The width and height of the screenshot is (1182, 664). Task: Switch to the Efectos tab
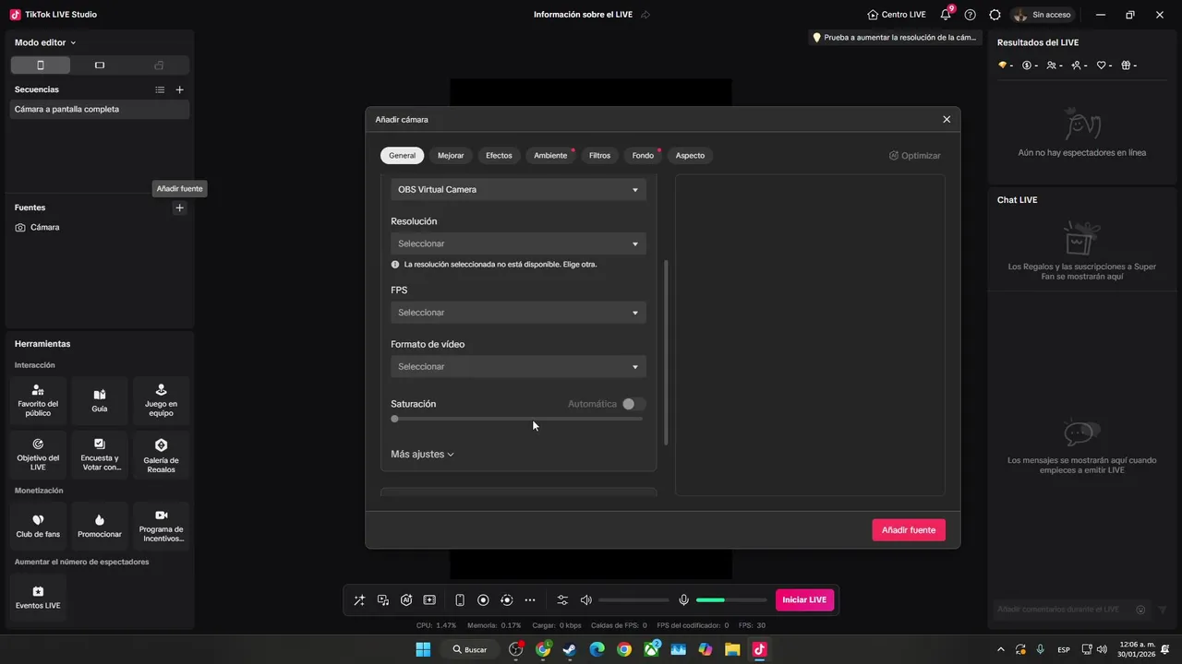(x=499, y=156)
